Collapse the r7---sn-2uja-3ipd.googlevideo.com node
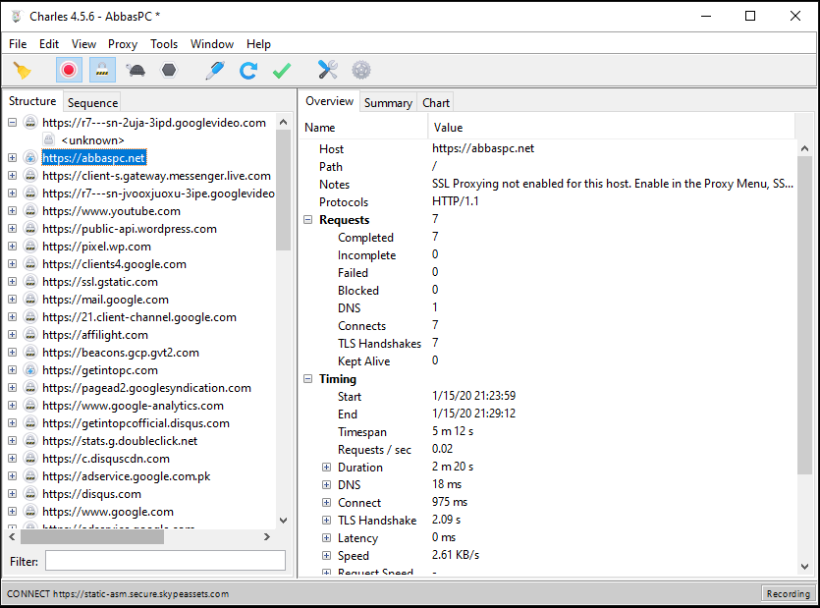Screen dimensions: 820x608 [x=12, y=123]
